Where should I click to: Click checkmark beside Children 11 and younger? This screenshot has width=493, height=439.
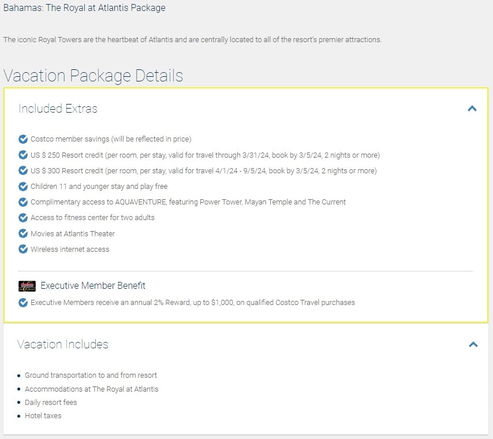pos(23,187)
